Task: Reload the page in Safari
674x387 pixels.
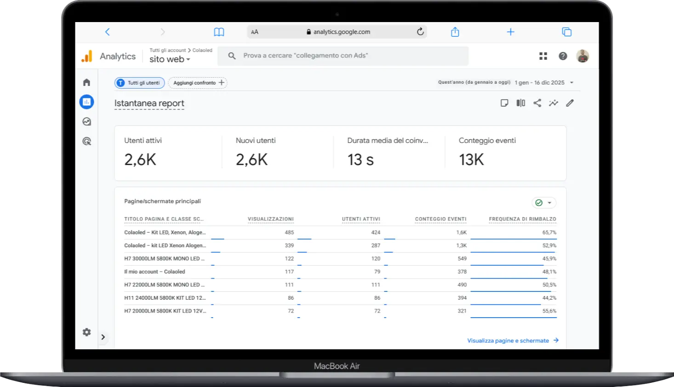Action: click(420, 32)
